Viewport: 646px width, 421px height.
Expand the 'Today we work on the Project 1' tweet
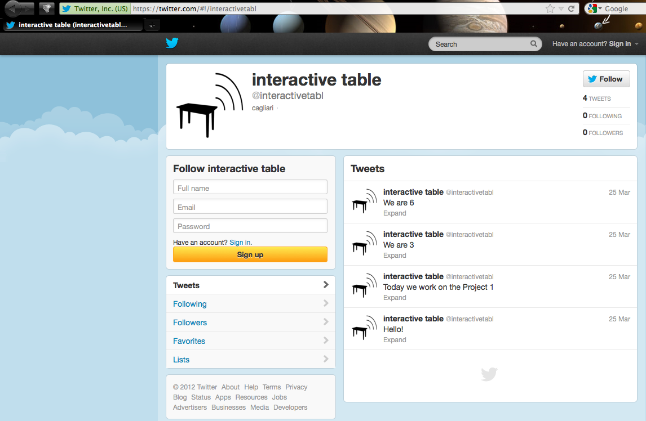[x=395, y=298]
